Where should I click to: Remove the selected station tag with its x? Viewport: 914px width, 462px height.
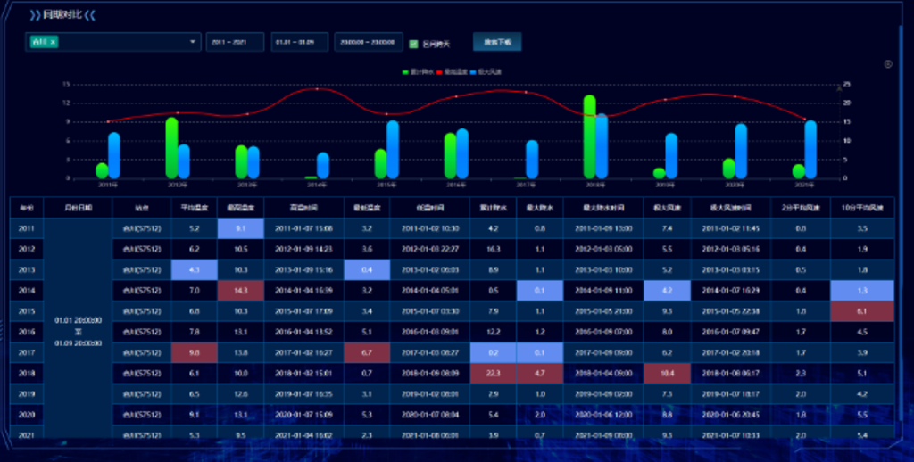[53, 42]
